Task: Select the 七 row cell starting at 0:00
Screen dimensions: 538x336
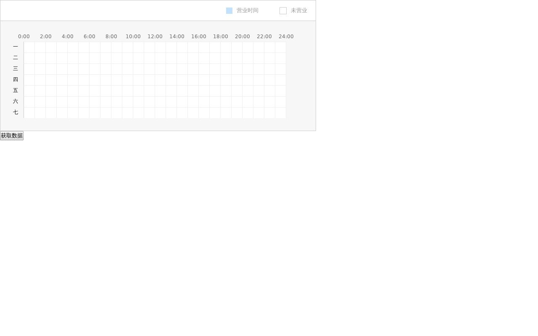Action: coord(29,113)
